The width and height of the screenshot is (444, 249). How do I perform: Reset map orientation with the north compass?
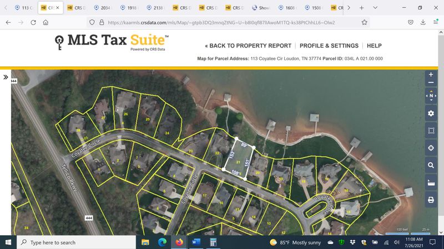tap(431, 96)
